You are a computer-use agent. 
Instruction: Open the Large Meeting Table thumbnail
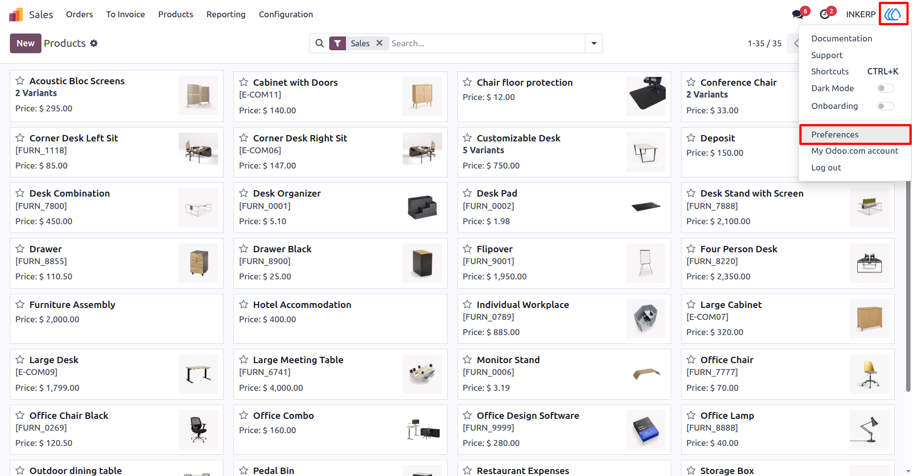coord(422,374)
